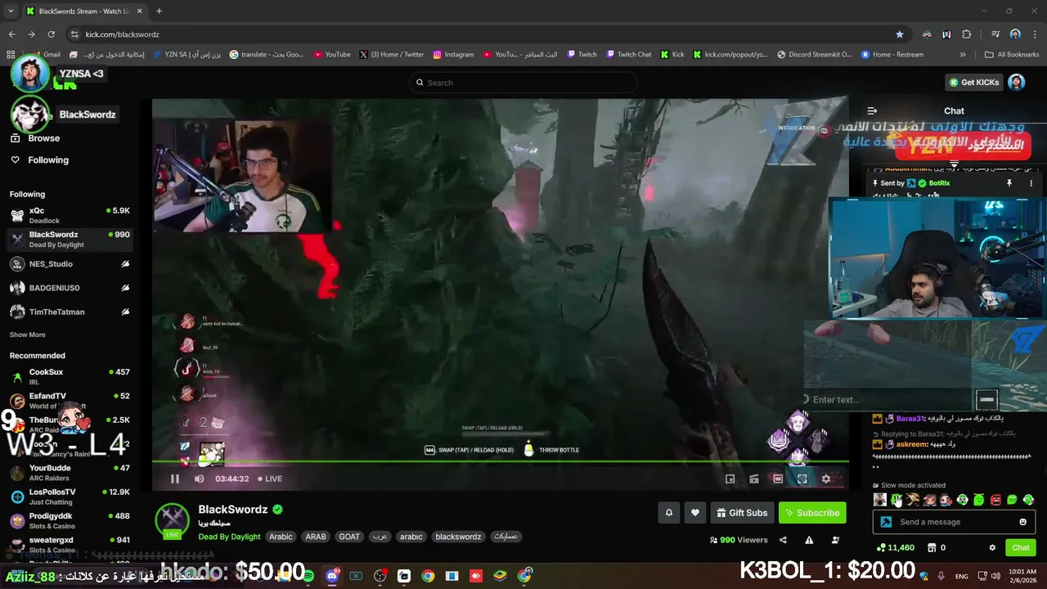Open Browse in sidebar
Image resolution: width=1047 pixels, height=589 pixels.
click(43, 138)
